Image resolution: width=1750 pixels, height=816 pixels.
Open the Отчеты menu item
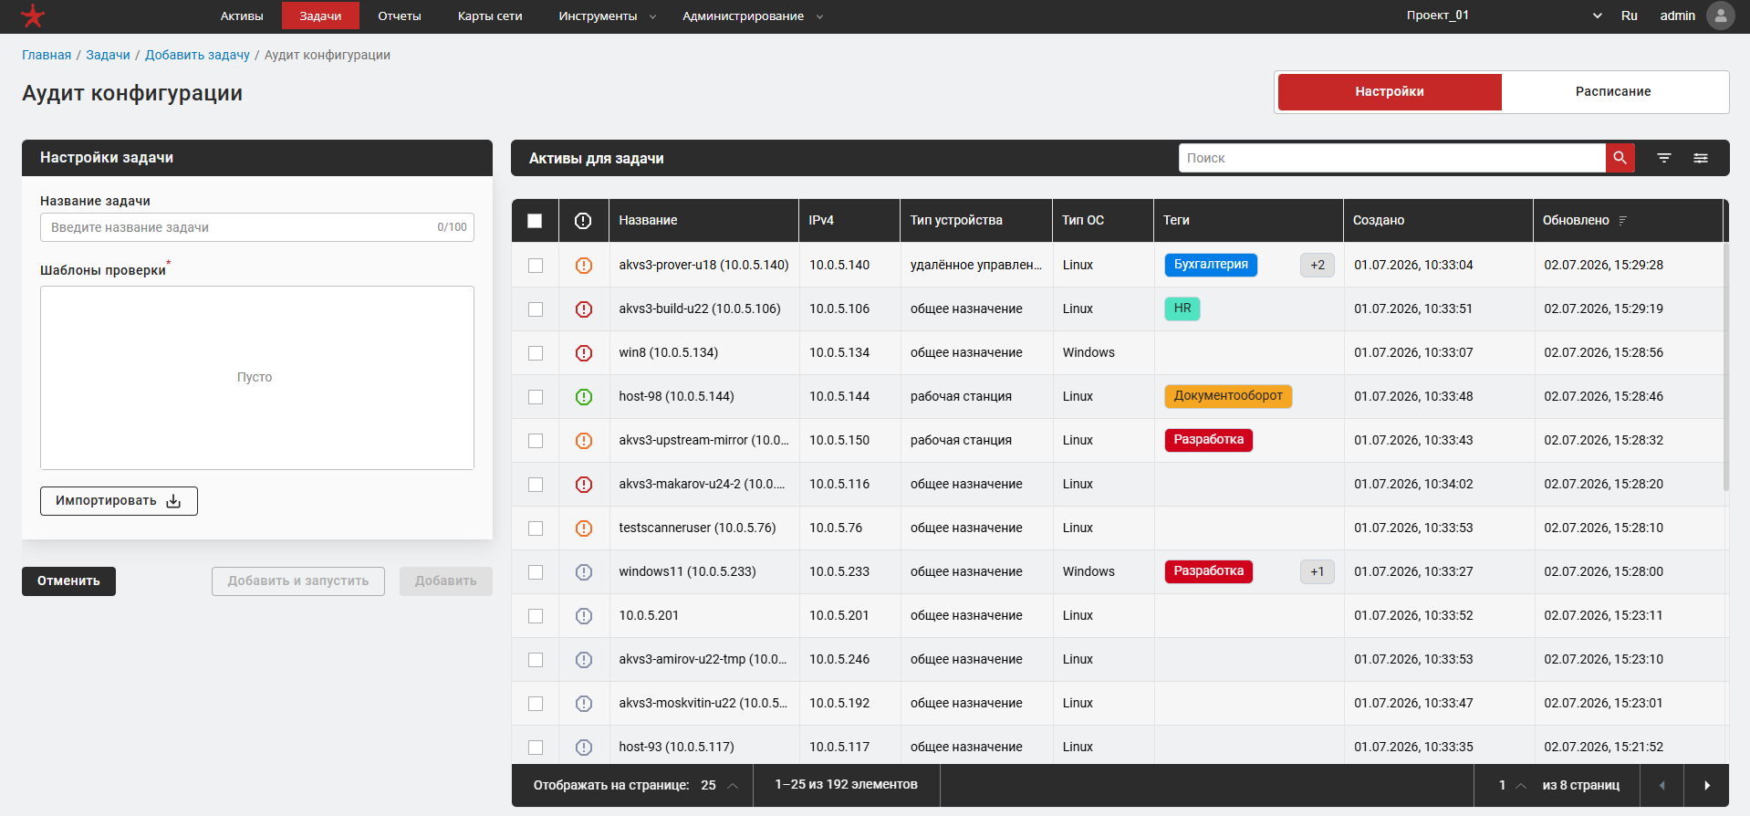[x=400, y=16]
